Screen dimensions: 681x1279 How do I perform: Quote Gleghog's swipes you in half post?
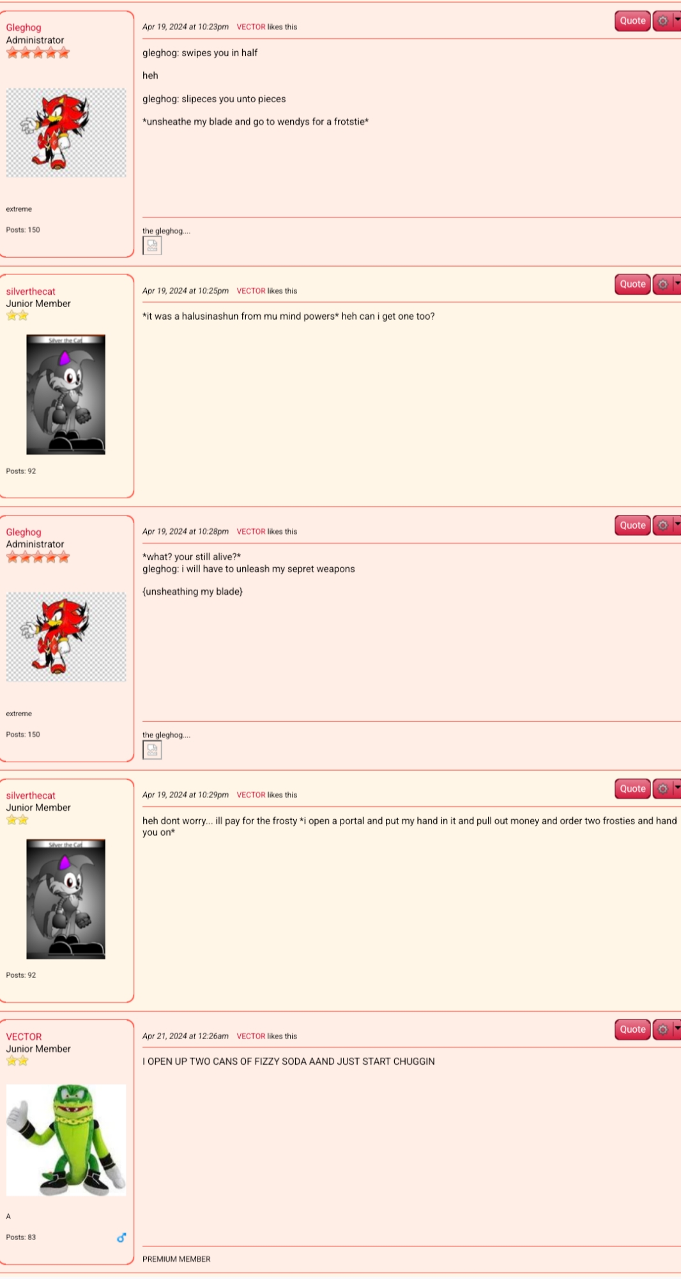pyautogui.click(x=632, y=21)
